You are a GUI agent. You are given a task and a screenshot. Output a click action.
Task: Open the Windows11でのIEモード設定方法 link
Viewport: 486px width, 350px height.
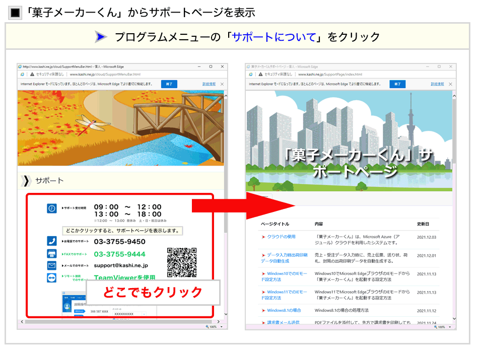[x=284, y=295]
